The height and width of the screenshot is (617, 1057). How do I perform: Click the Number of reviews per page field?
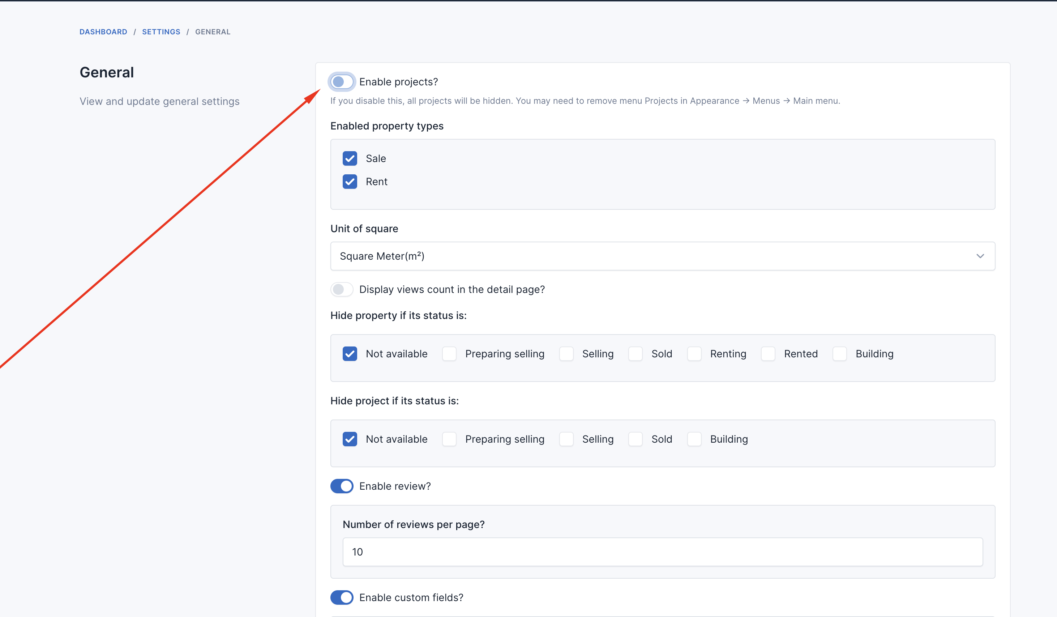click(x=662, y=552)
